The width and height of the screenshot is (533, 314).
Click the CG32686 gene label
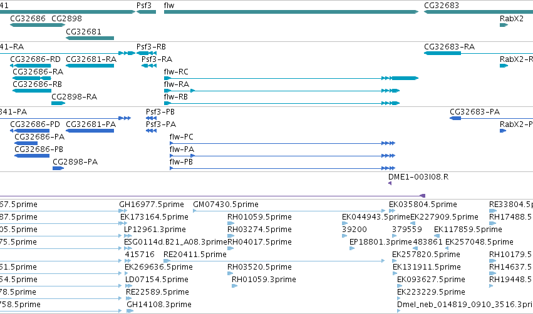coord(28,19)
